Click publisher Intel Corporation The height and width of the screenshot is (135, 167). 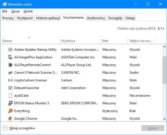pyautogui.click(x=73, y=88)
